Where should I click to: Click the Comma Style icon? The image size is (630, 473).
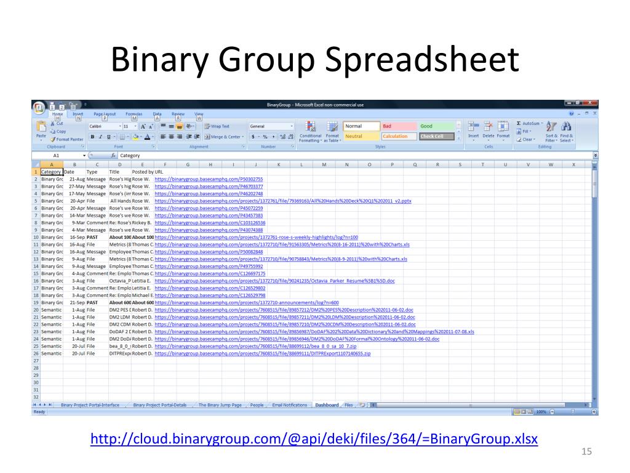pyautogui.click(x=274, y=137)
